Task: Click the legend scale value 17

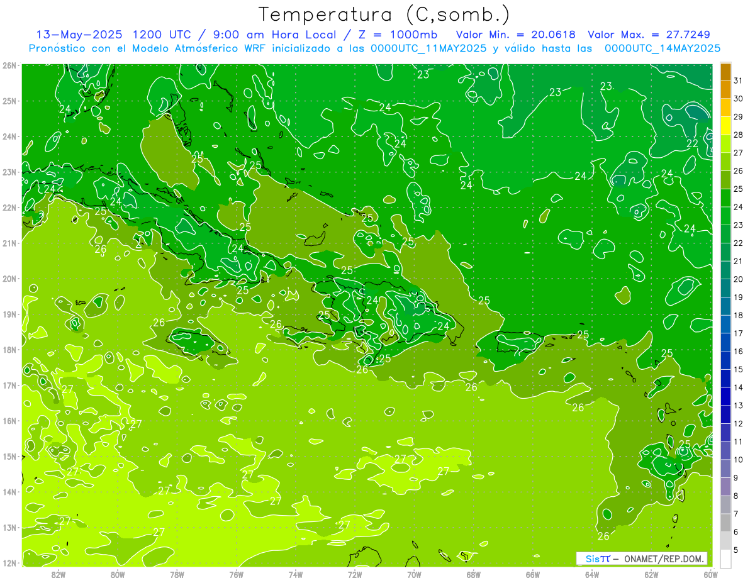Action: coord(739,333)
